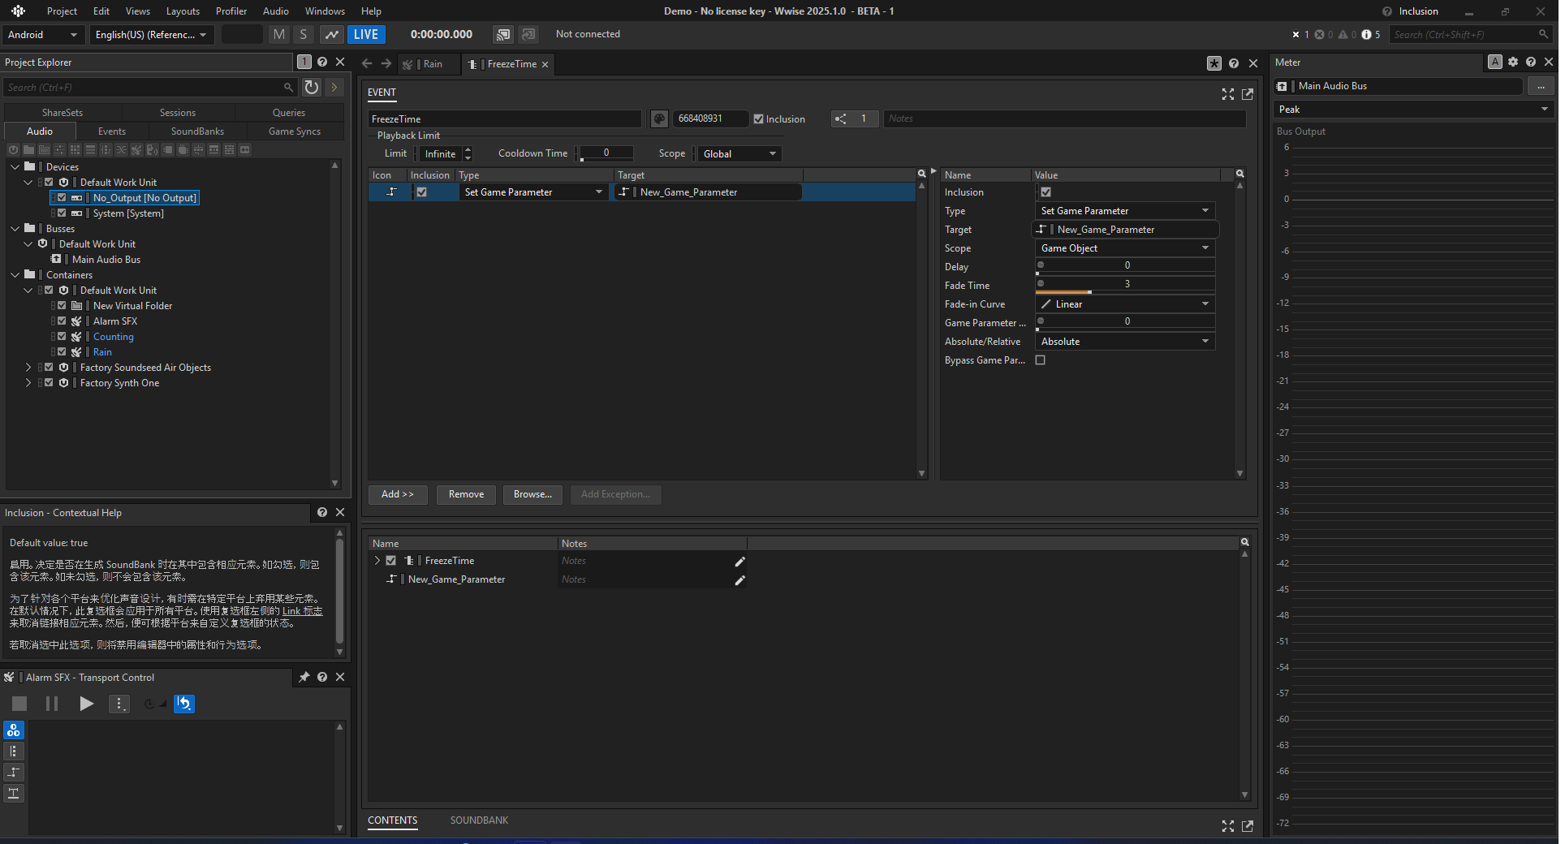Open the Scope Global dropdown
The height and width of the screenshot is (844, 1565).
click(739, 154)
